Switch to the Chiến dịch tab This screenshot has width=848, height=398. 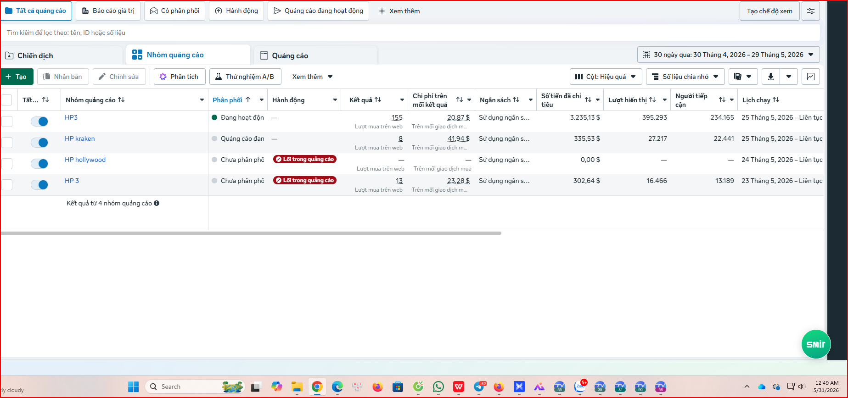point(35,55)
